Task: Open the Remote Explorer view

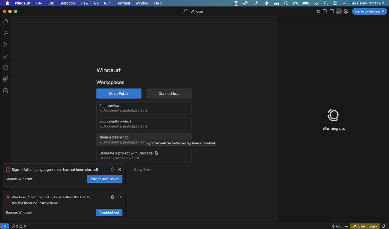Action: pos(6,68)
